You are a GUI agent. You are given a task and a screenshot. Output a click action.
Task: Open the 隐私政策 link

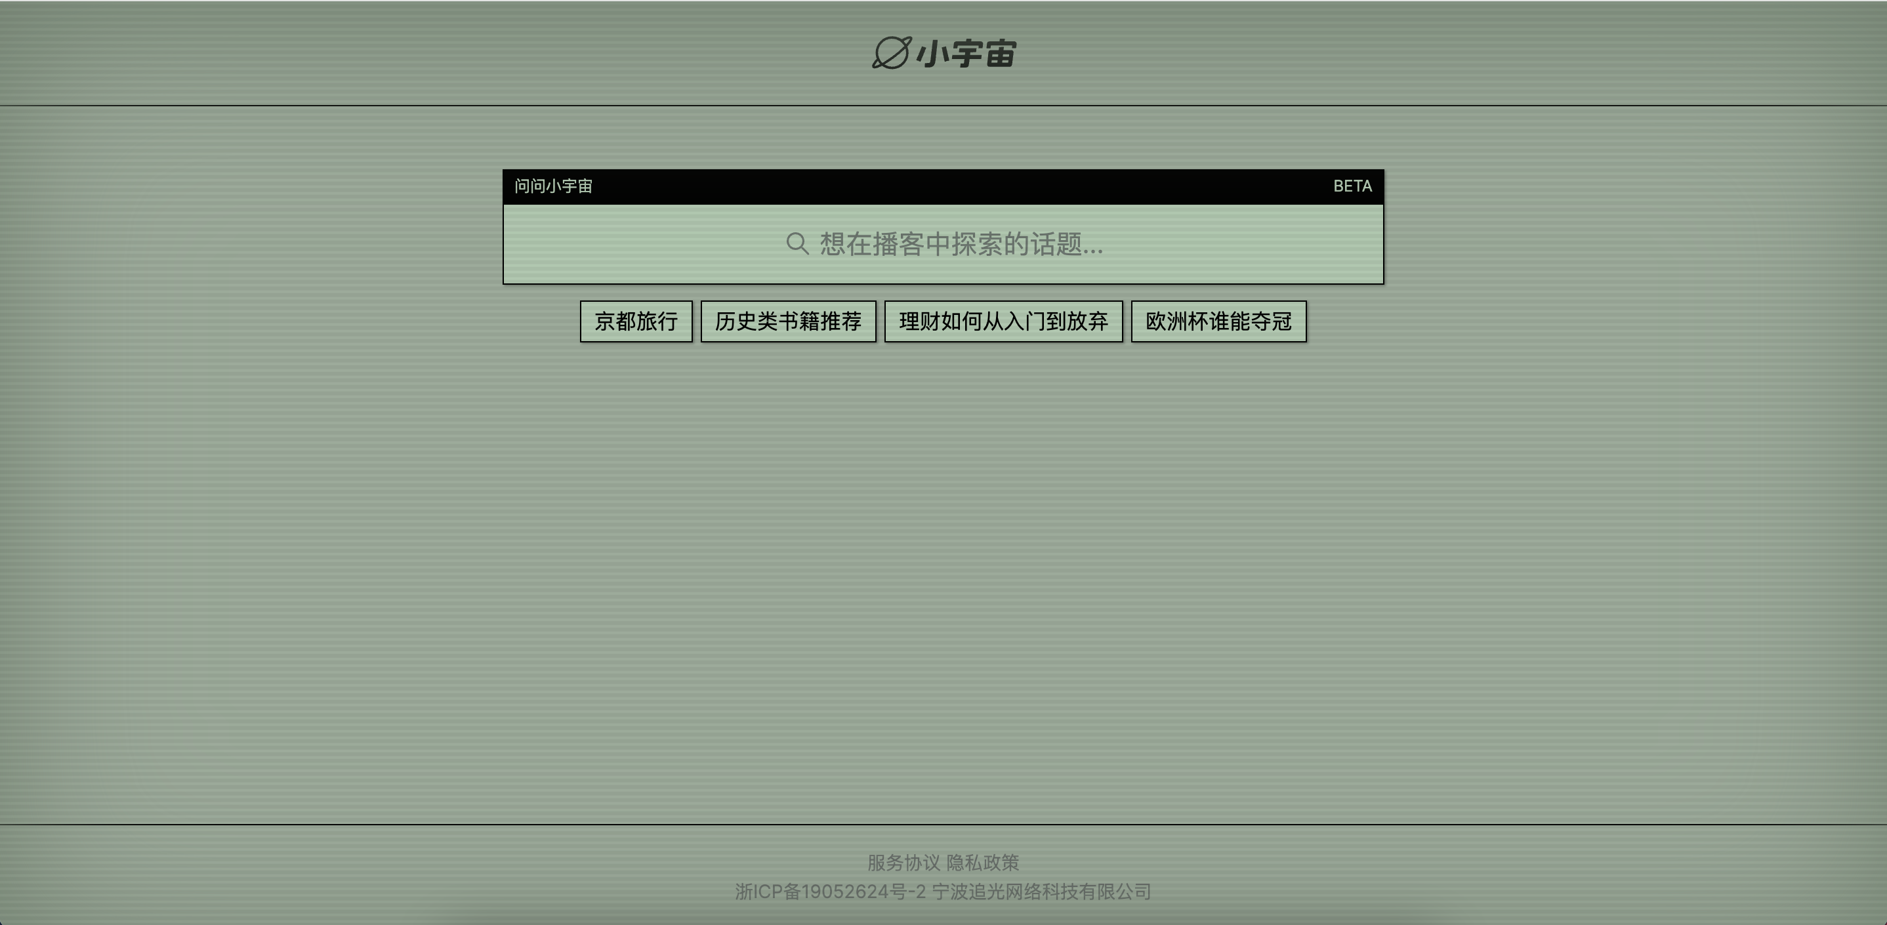coord(983,863)
